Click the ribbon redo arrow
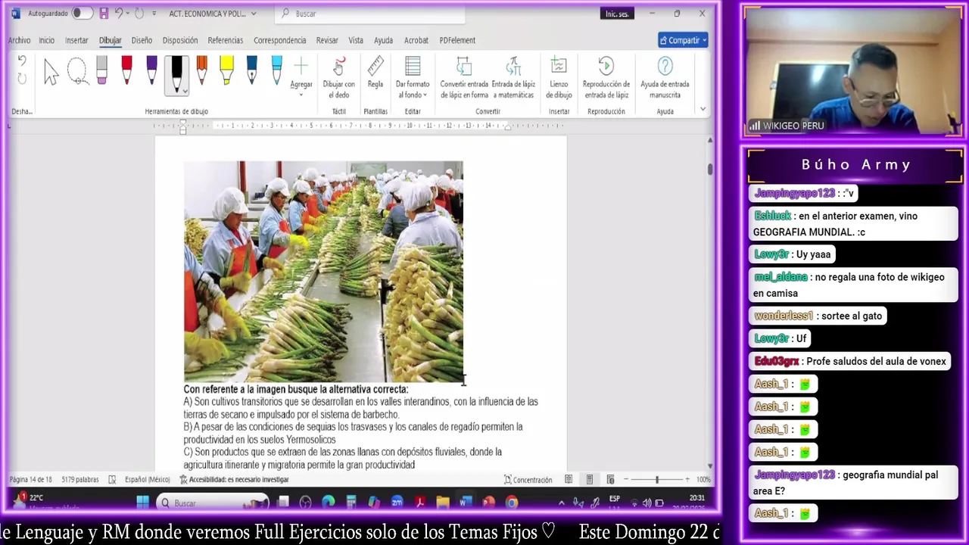Image resolution: width=969 pixels, height=545 pixels. tap(22, 78)
